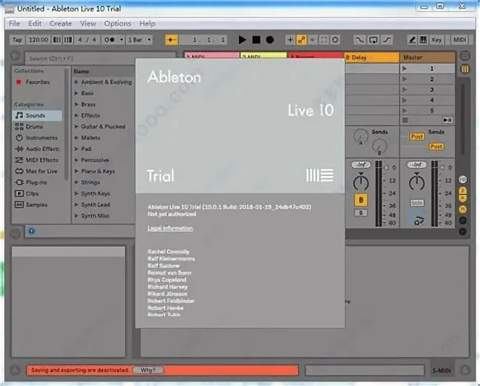This screenshot has height=386, width=480.
Task: Expand the Brass folder
Action: 76,104
